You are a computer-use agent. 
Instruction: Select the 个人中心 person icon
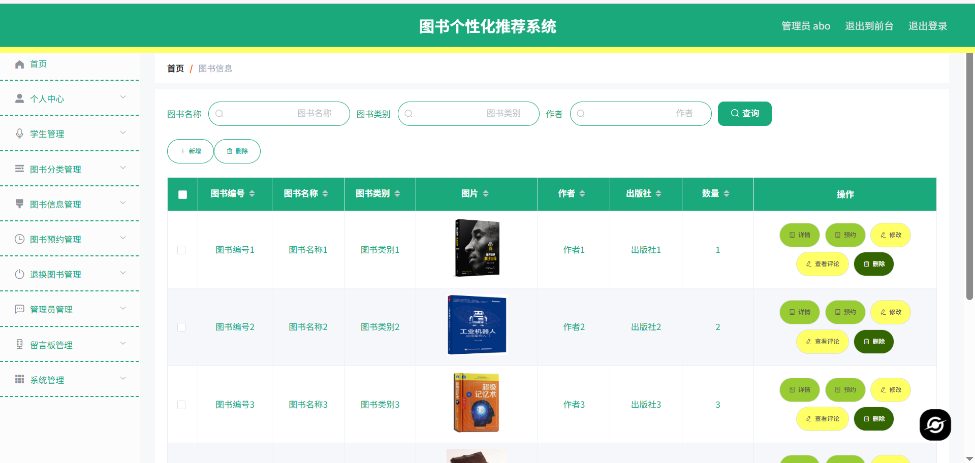[x=19, y=98]
